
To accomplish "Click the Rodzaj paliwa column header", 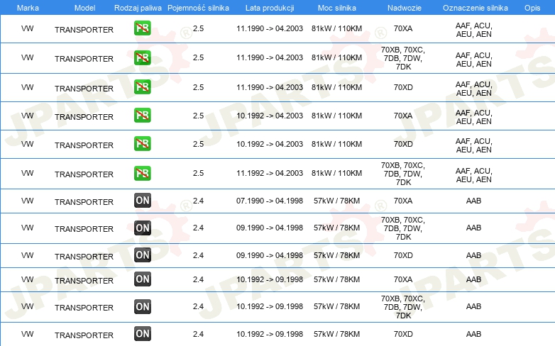I will click(138, 8).
